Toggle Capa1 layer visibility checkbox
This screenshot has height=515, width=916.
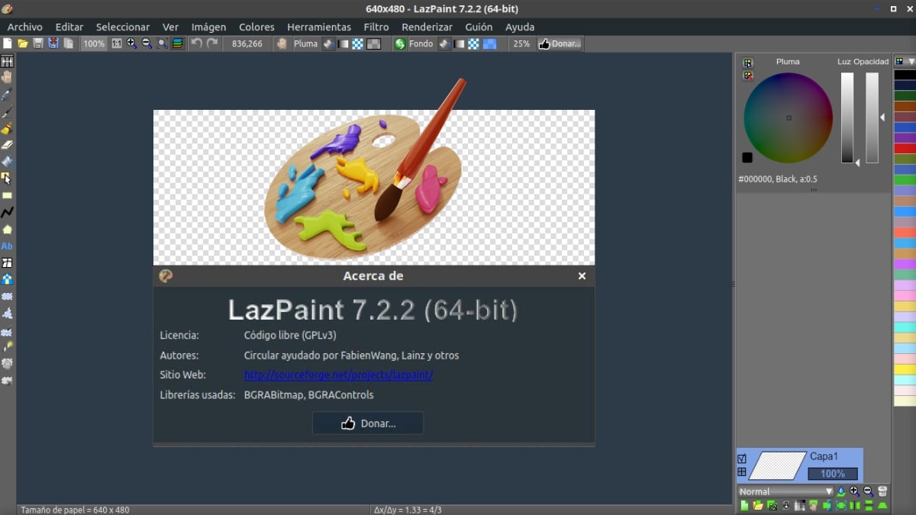click(742, 459)
